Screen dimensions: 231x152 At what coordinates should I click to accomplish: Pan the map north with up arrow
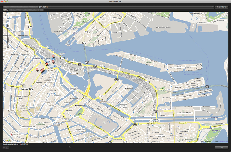[8, 14]
